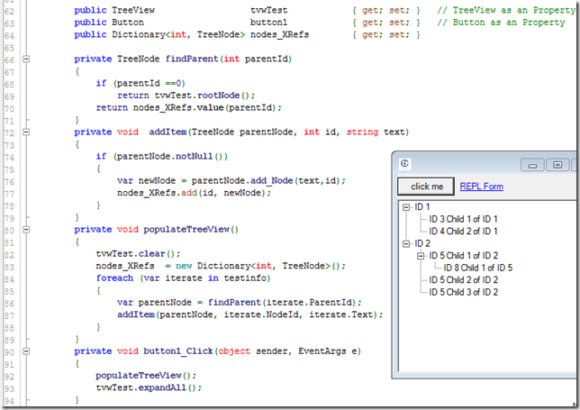Click 'addItem' in the method declaration line
This screenshot has width=580, height=410.
168,132
